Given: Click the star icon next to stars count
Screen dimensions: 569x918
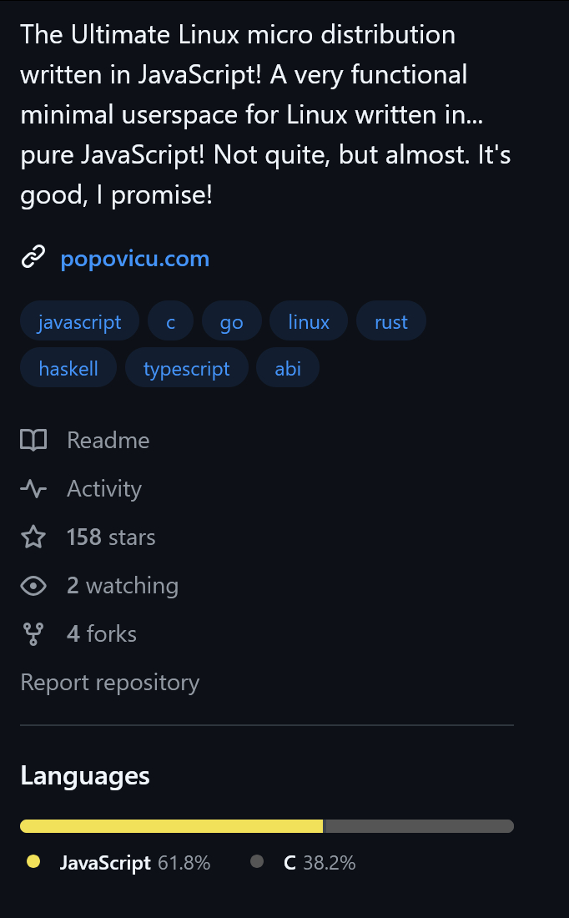Looking at the screenshot, I should [x=33, y=537].
